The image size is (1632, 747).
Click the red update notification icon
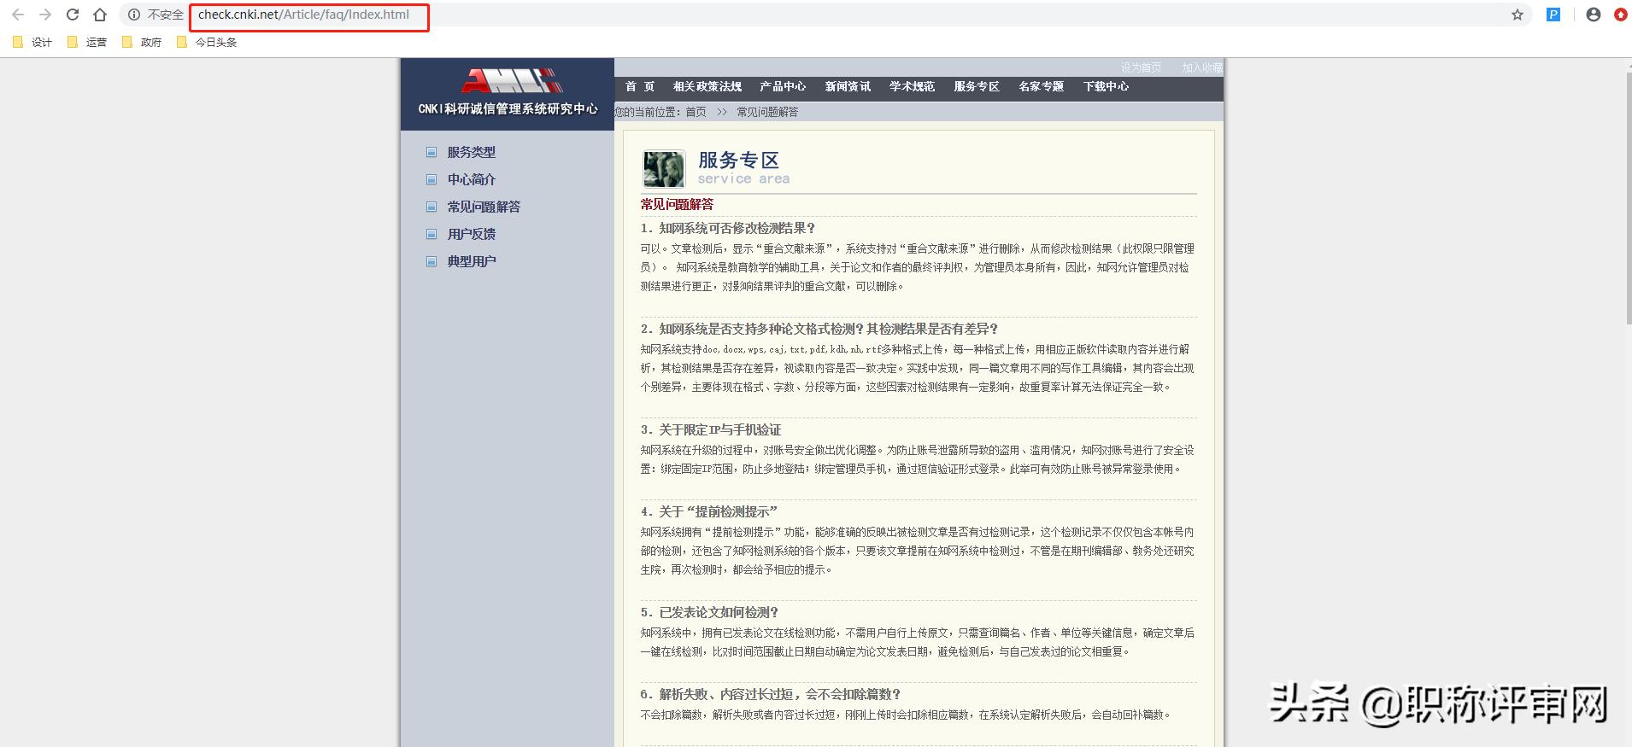[x=1621, y=15]
